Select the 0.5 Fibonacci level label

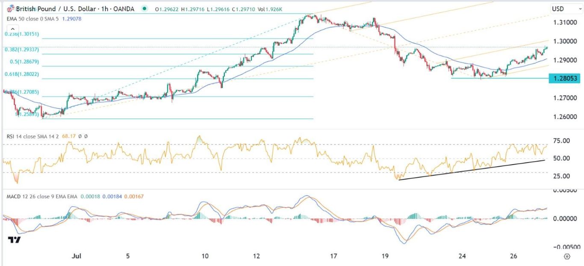(x=25, y=62)
